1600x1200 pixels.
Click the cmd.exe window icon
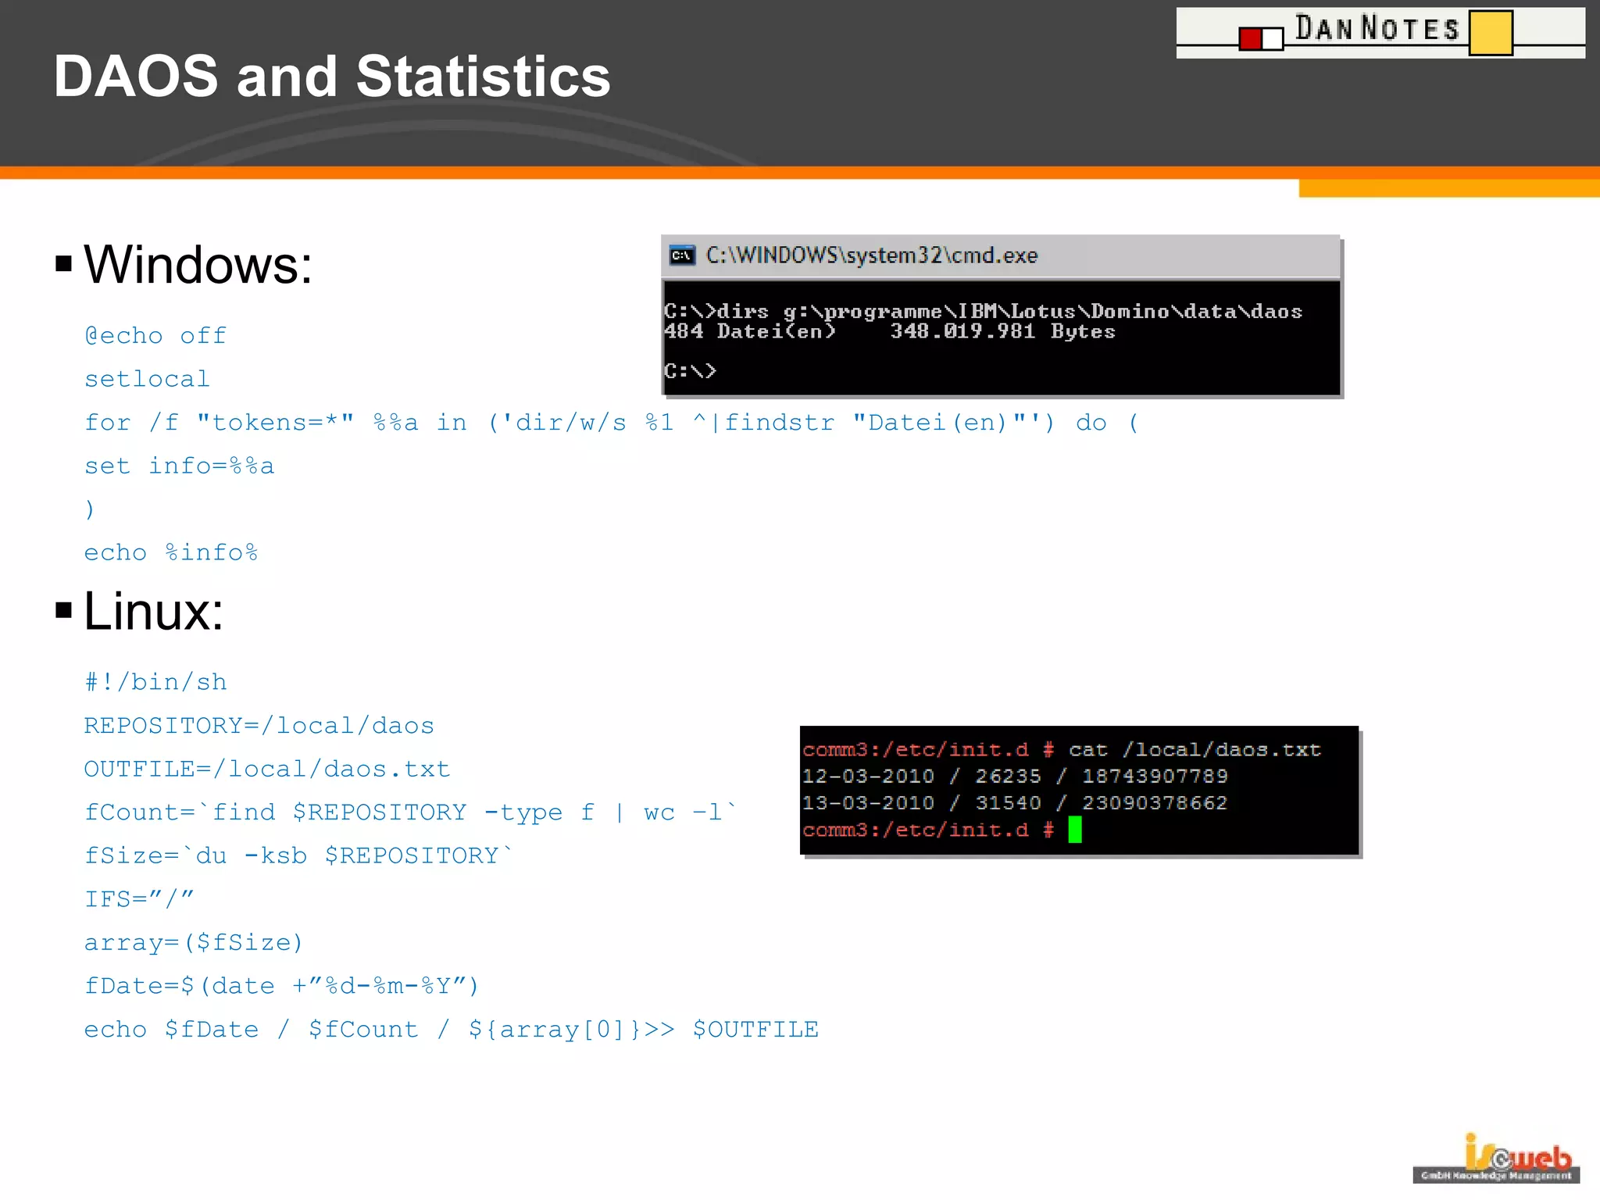coord(682,255)
